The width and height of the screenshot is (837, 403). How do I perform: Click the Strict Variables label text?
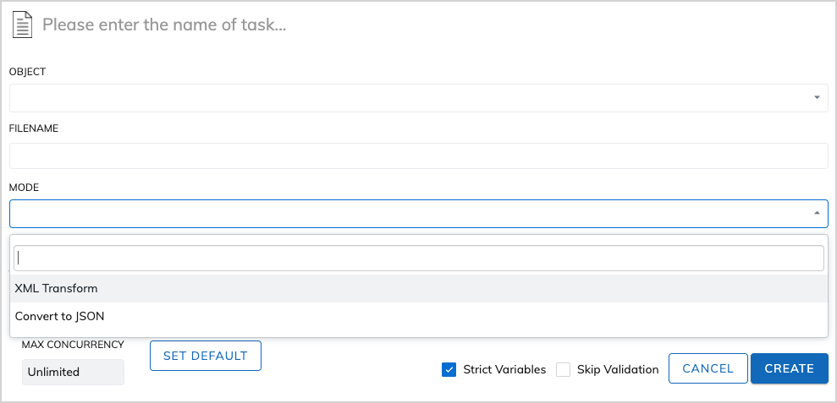pos(504,369)
